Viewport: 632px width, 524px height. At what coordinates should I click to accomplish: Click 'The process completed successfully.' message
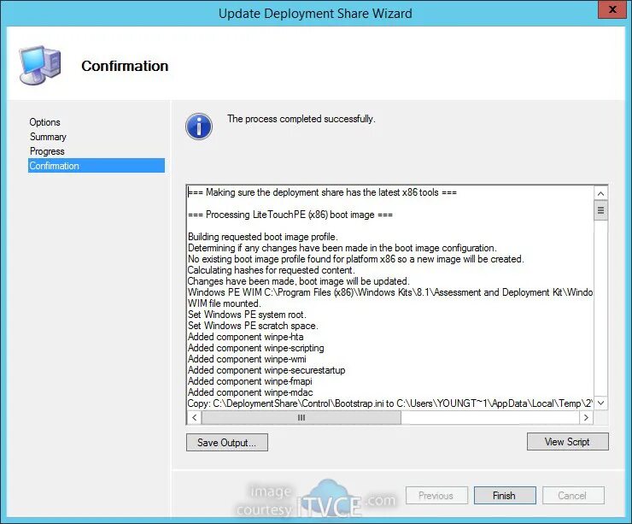[x=301, y=119]
